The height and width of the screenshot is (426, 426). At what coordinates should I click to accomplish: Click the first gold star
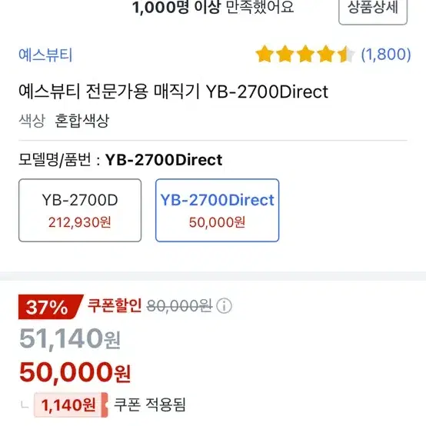coord(265,54)
